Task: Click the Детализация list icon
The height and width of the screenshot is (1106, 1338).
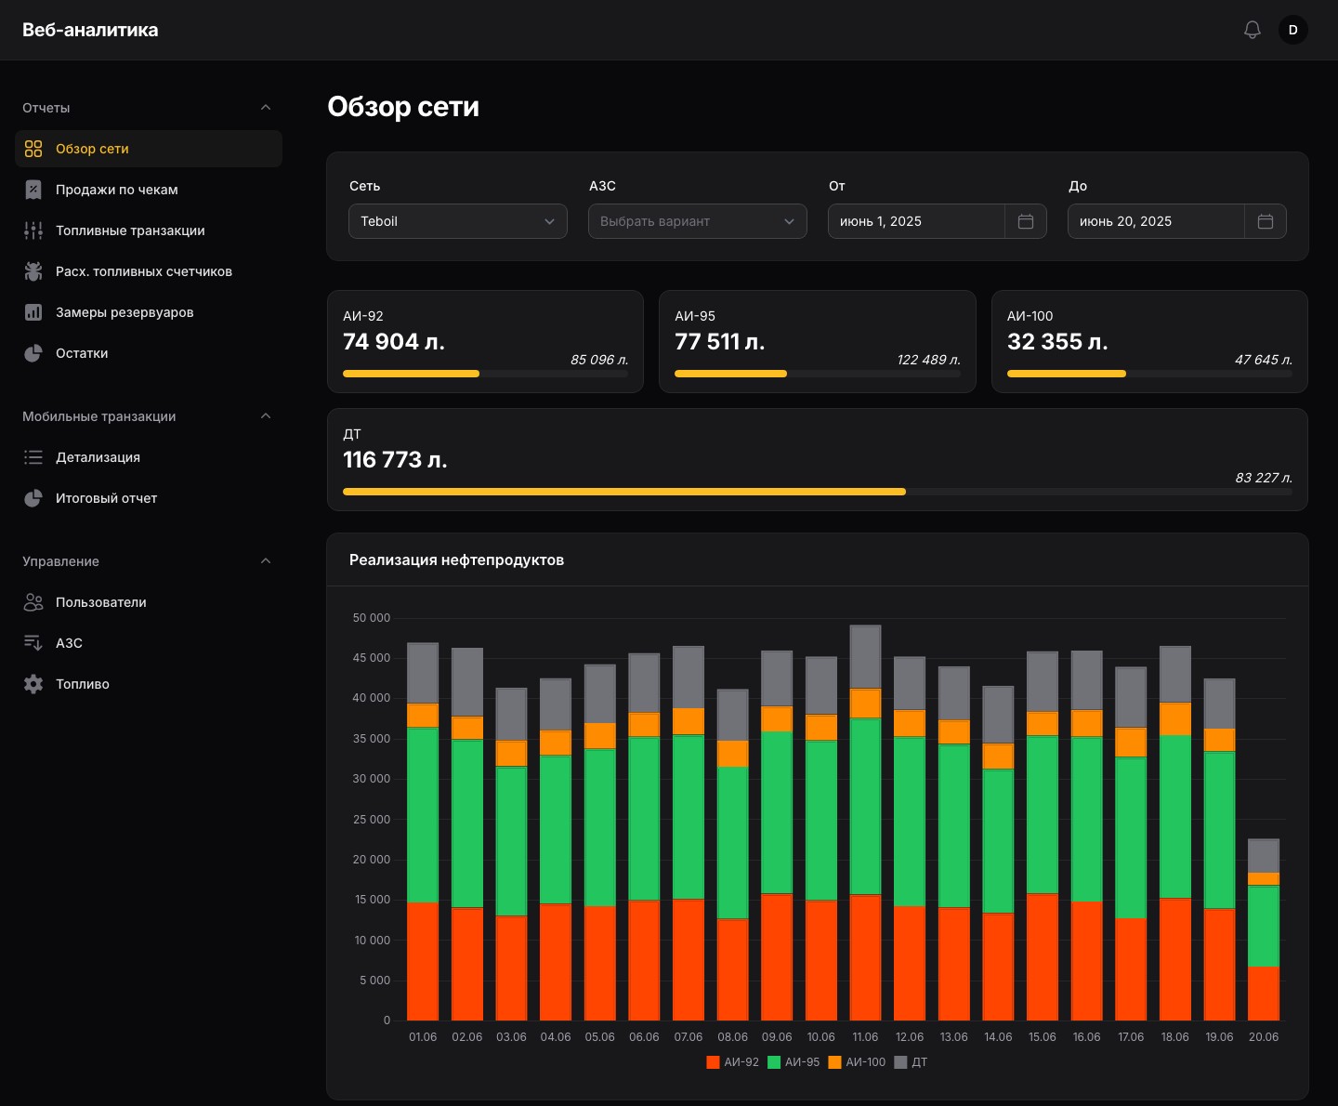Action: point(33,457)
